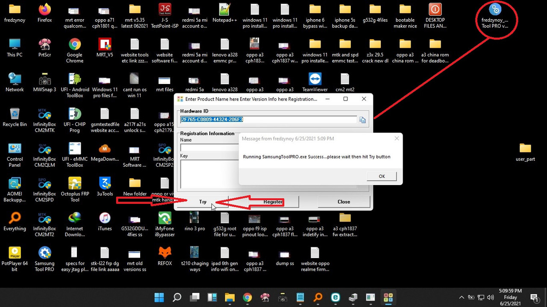Viewport: 547px width, 307px height.
Task: Select the fredzynoy folder icon
Action: (x=15, y=13)
